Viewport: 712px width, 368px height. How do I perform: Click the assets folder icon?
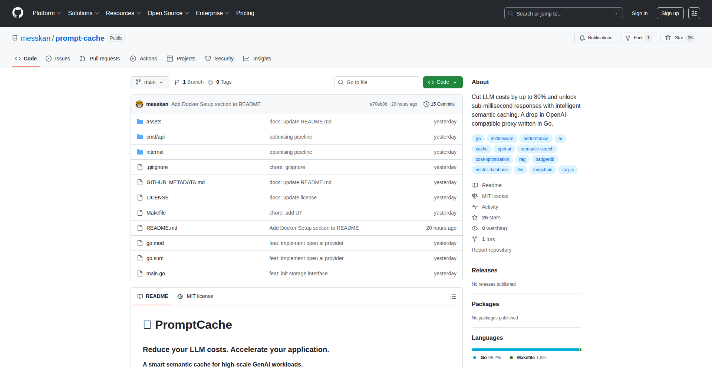(140, 122)
